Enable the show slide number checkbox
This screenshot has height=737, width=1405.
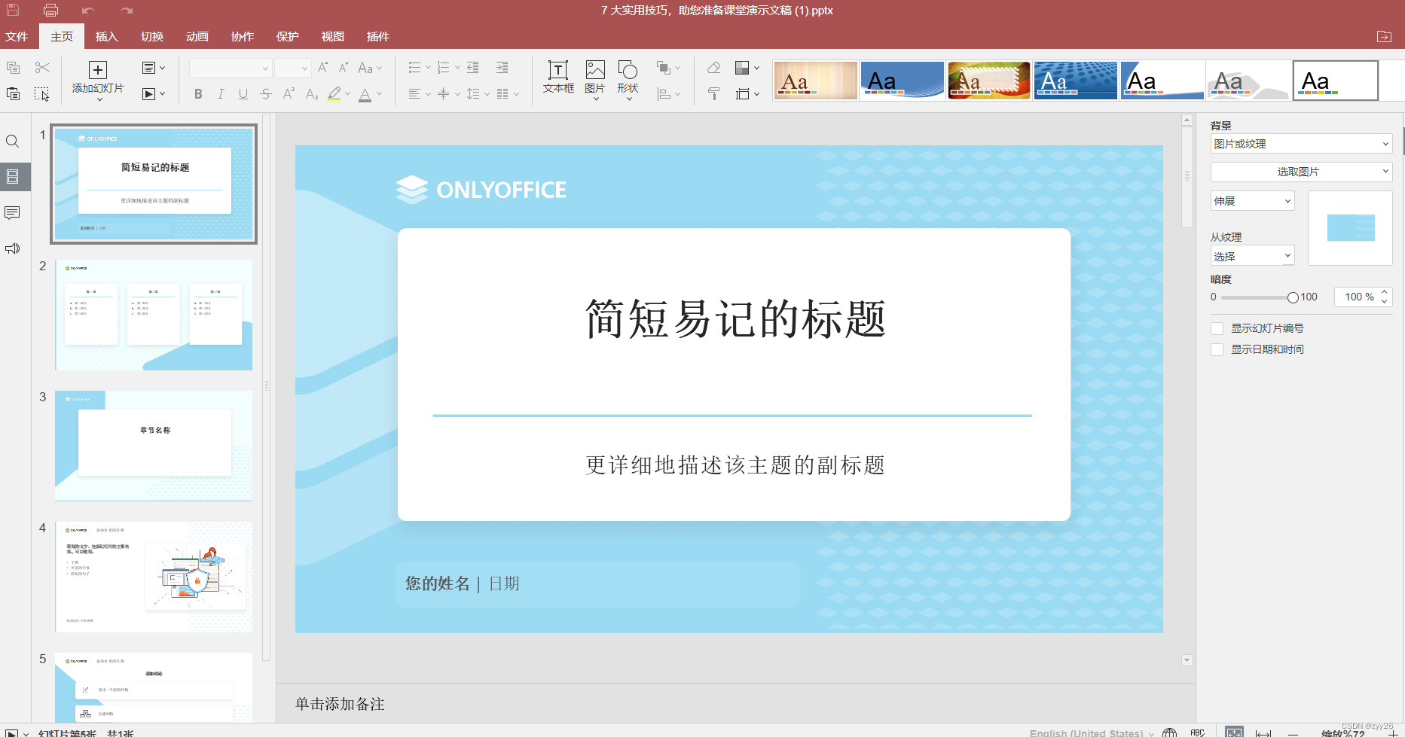coord(1217,328)
